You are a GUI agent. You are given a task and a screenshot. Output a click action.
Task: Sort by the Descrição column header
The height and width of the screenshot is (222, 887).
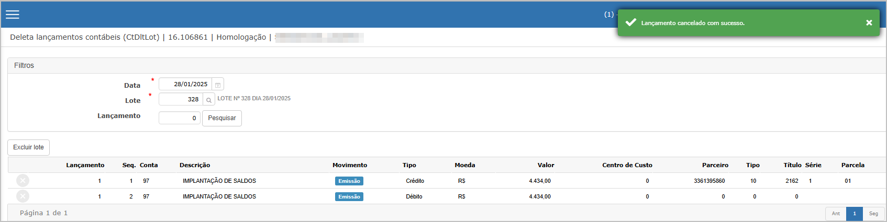pyautogui.click(x=195, y=165)
